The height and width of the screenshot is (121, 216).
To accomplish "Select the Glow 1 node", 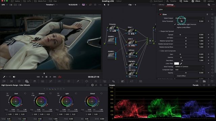I will [x=131, y=31].
